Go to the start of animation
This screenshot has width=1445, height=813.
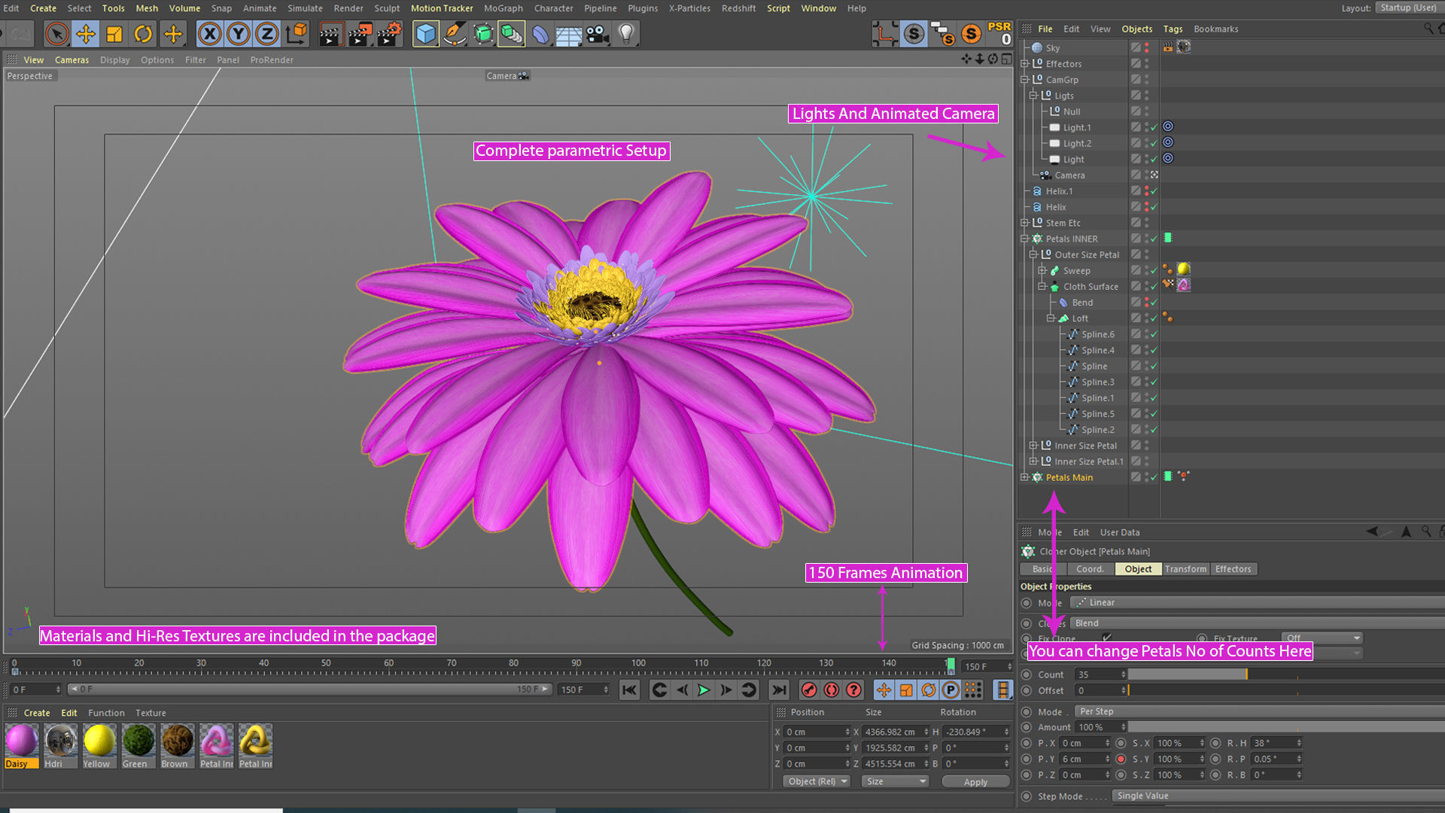pos(629,690)
